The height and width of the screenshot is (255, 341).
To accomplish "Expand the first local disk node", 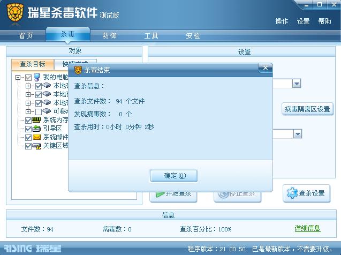I will coord(28,86).
